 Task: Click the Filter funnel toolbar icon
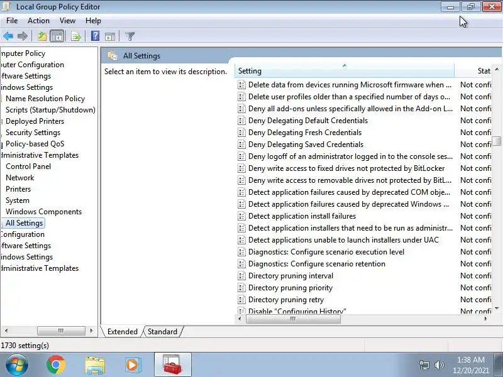pos(130,36)
